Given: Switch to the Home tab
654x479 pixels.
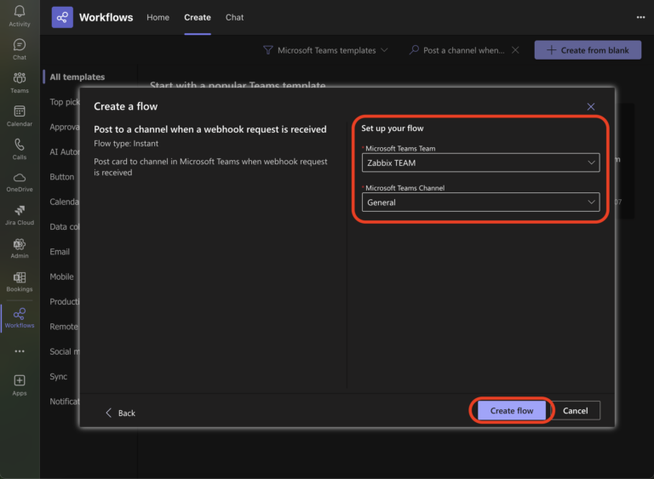Looking at the screenshot, I should [158, 17].
